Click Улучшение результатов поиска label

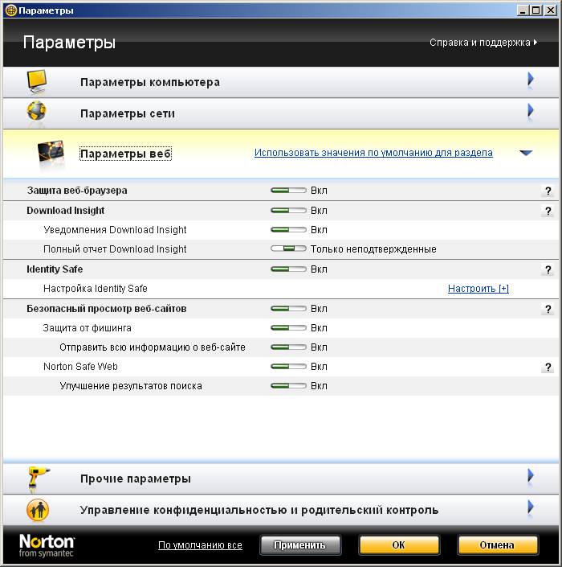pos(131,386)
